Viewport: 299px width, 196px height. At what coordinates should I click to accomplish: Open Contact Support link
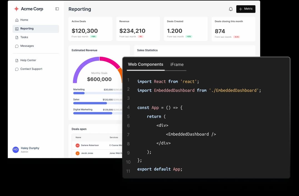[36, 69]
